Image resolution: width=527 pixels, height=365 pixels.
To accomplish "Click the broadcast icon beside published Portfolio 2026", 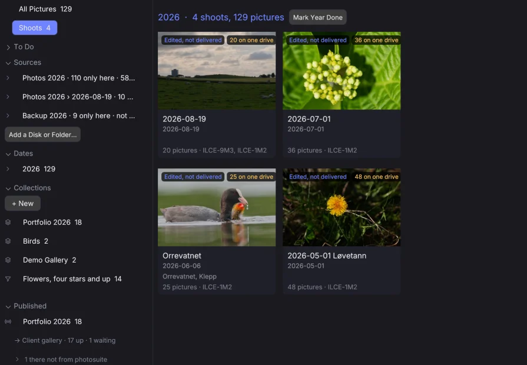I will (8, 321).
